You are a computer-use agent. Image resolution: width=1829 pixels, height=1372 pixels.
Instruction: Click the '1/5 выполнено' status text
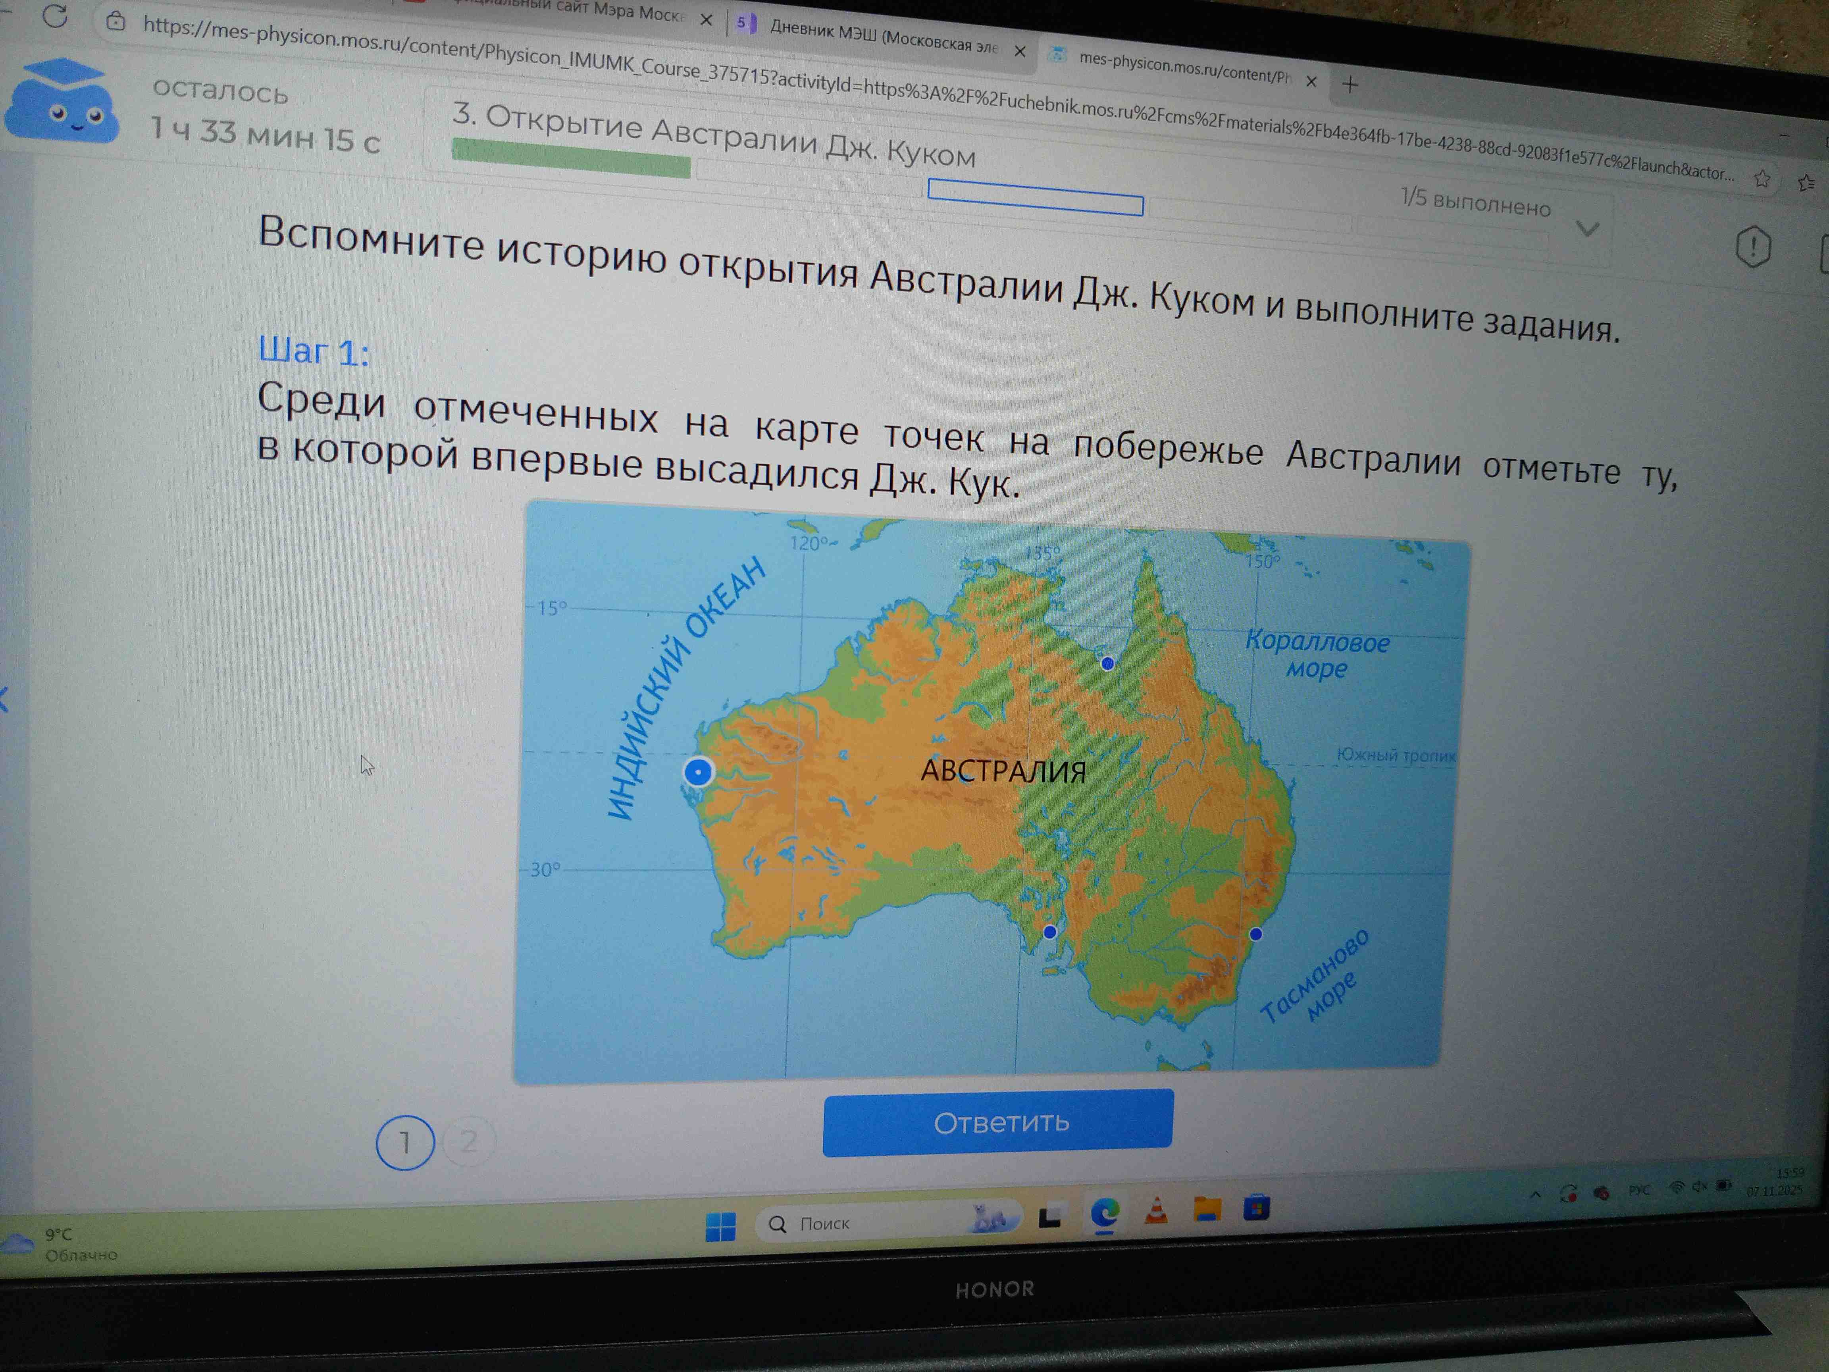[x=1475, y=202]
